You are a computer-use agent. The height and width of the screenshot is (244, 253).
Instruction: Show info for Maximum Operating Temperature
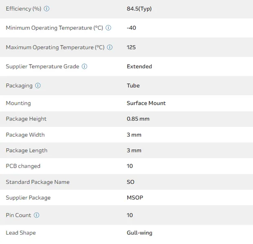(x=110, y=47)
